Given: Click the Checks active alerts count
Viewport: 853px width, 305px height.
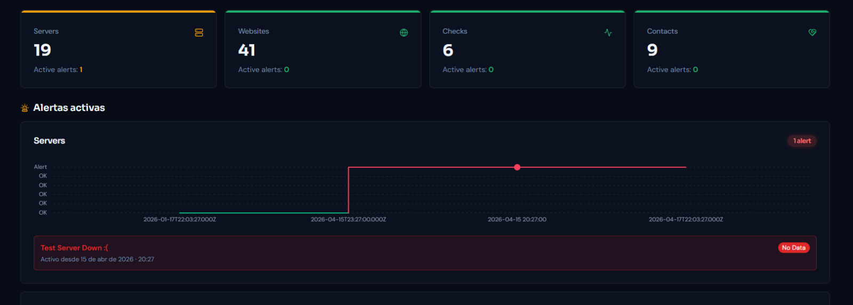Looking at the screenshot, I should coord(491,70).
